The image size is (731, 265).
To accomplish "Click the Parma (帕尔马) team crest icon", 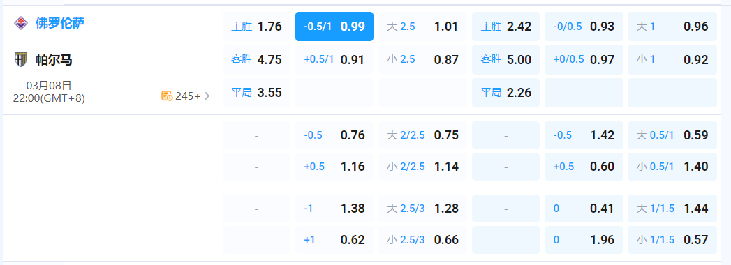I will [x=20, y=59].
